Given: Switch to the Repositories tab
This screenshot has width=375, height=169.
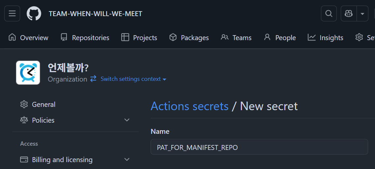Looking at the screenshot, I should pos(85,38).
